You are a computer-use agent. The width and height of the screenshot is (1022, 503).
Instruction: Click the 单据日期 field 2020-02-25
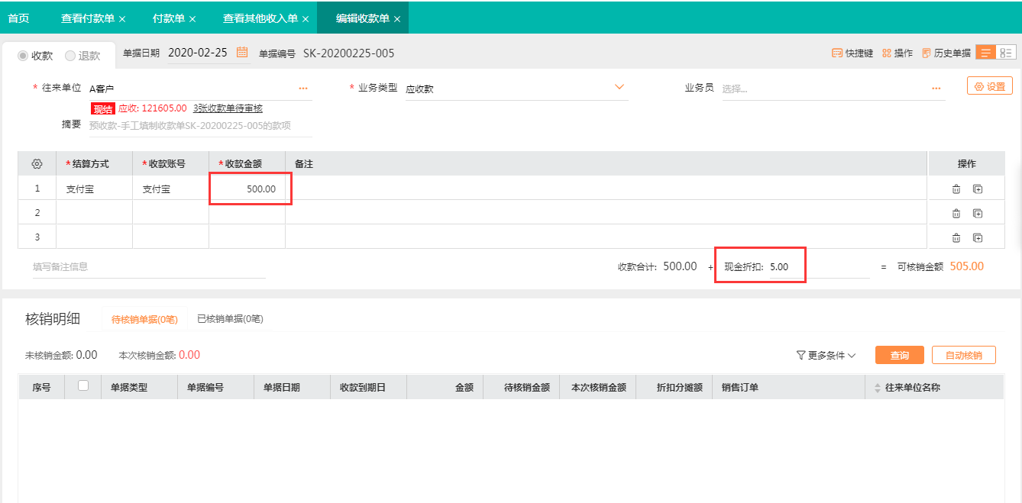[198, 53]
